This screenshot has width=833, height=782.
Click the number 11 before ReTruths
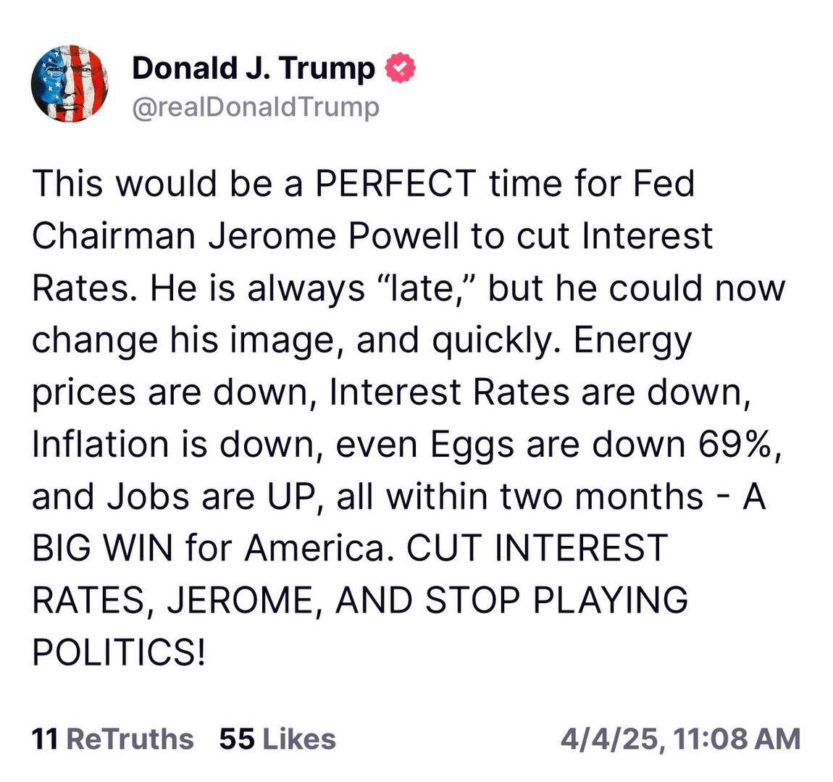[45, 739]
